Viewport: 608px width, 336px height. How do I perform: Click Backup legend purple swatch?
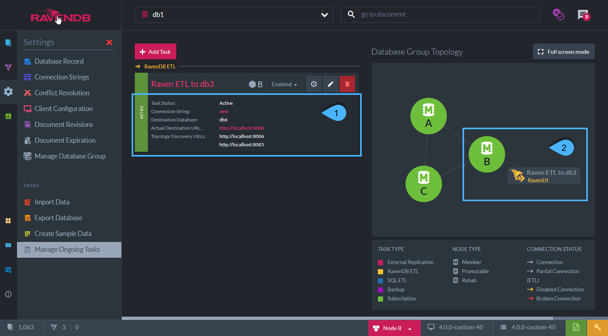click(x=381, y=290)
